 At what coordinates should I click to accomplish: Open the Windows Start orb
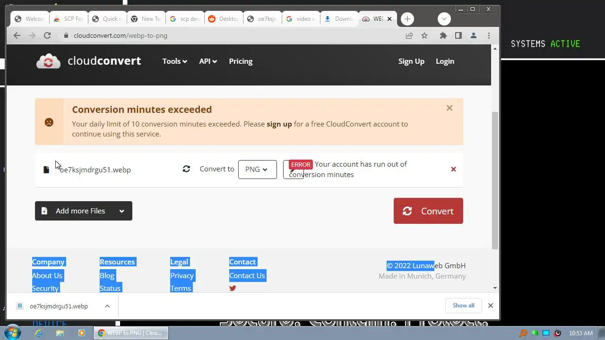coord(12,332)
